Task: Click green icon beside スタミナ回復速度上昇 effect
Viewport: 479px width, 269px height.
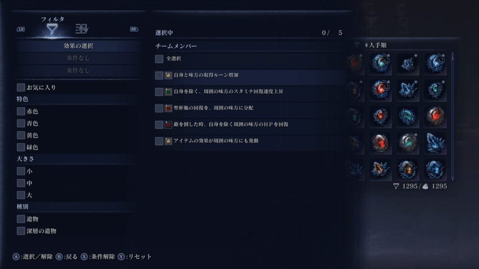Action: tap(168, 92)
